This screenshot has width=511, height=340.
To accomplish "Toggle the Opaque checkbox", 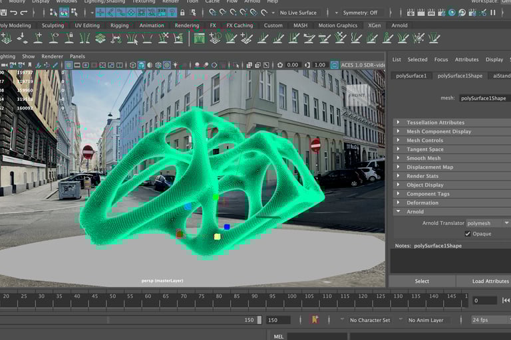I will (x=468, y=234).
